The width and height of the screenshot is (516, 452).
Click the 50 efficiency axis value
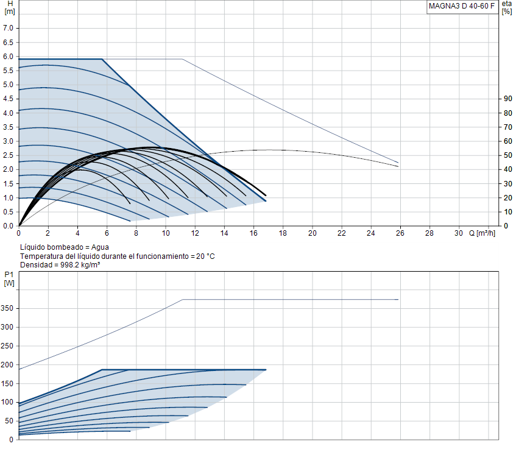(x=507, y=155)
